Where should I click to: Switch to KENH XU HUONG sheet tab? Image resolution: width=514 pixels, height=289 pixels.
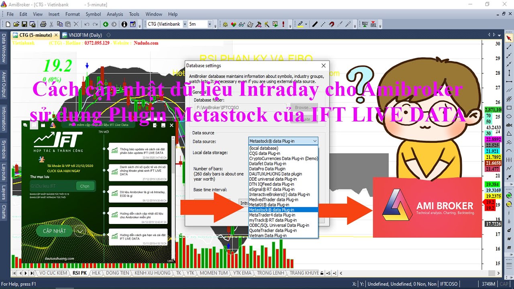pos(153,273)
